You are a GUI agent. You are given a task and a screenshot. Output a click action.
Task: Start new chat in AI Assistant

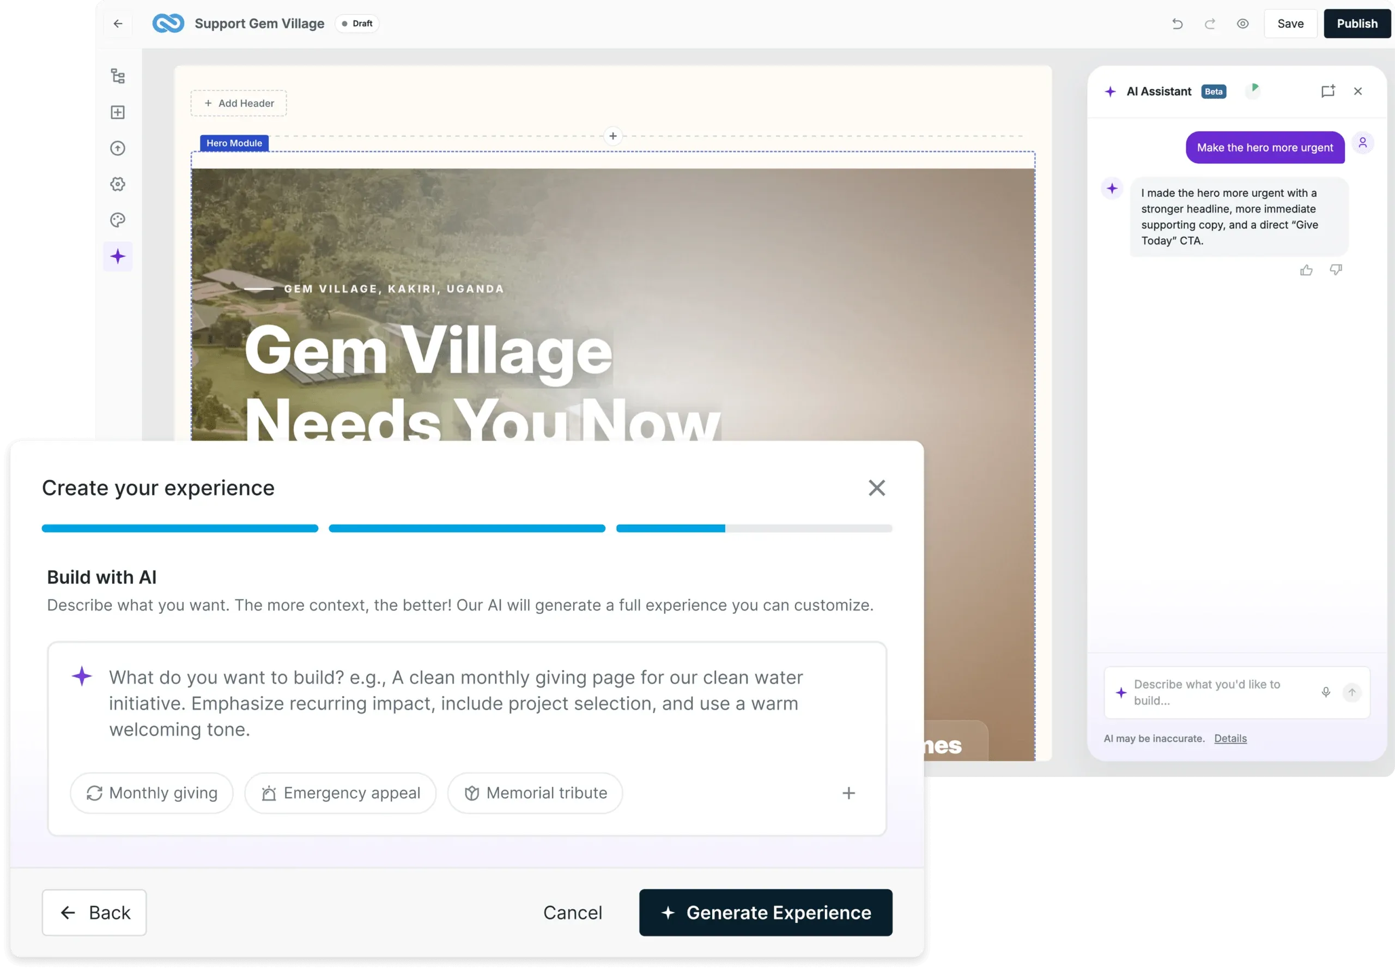1327,91
